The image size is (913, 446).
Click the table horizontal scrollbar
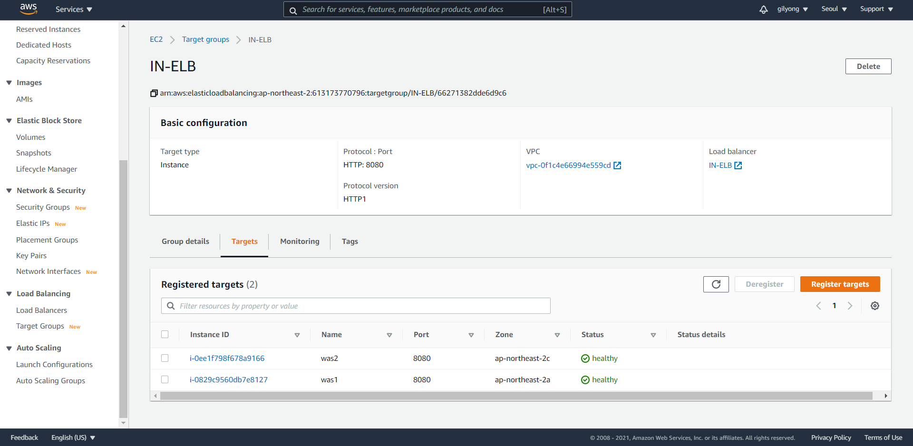[x=516, y=396]
